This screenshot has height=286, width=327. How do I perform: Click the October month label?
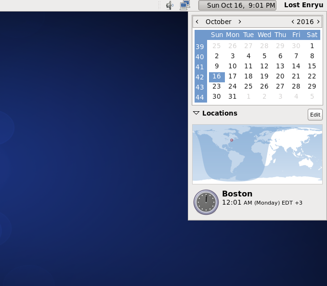218,22
